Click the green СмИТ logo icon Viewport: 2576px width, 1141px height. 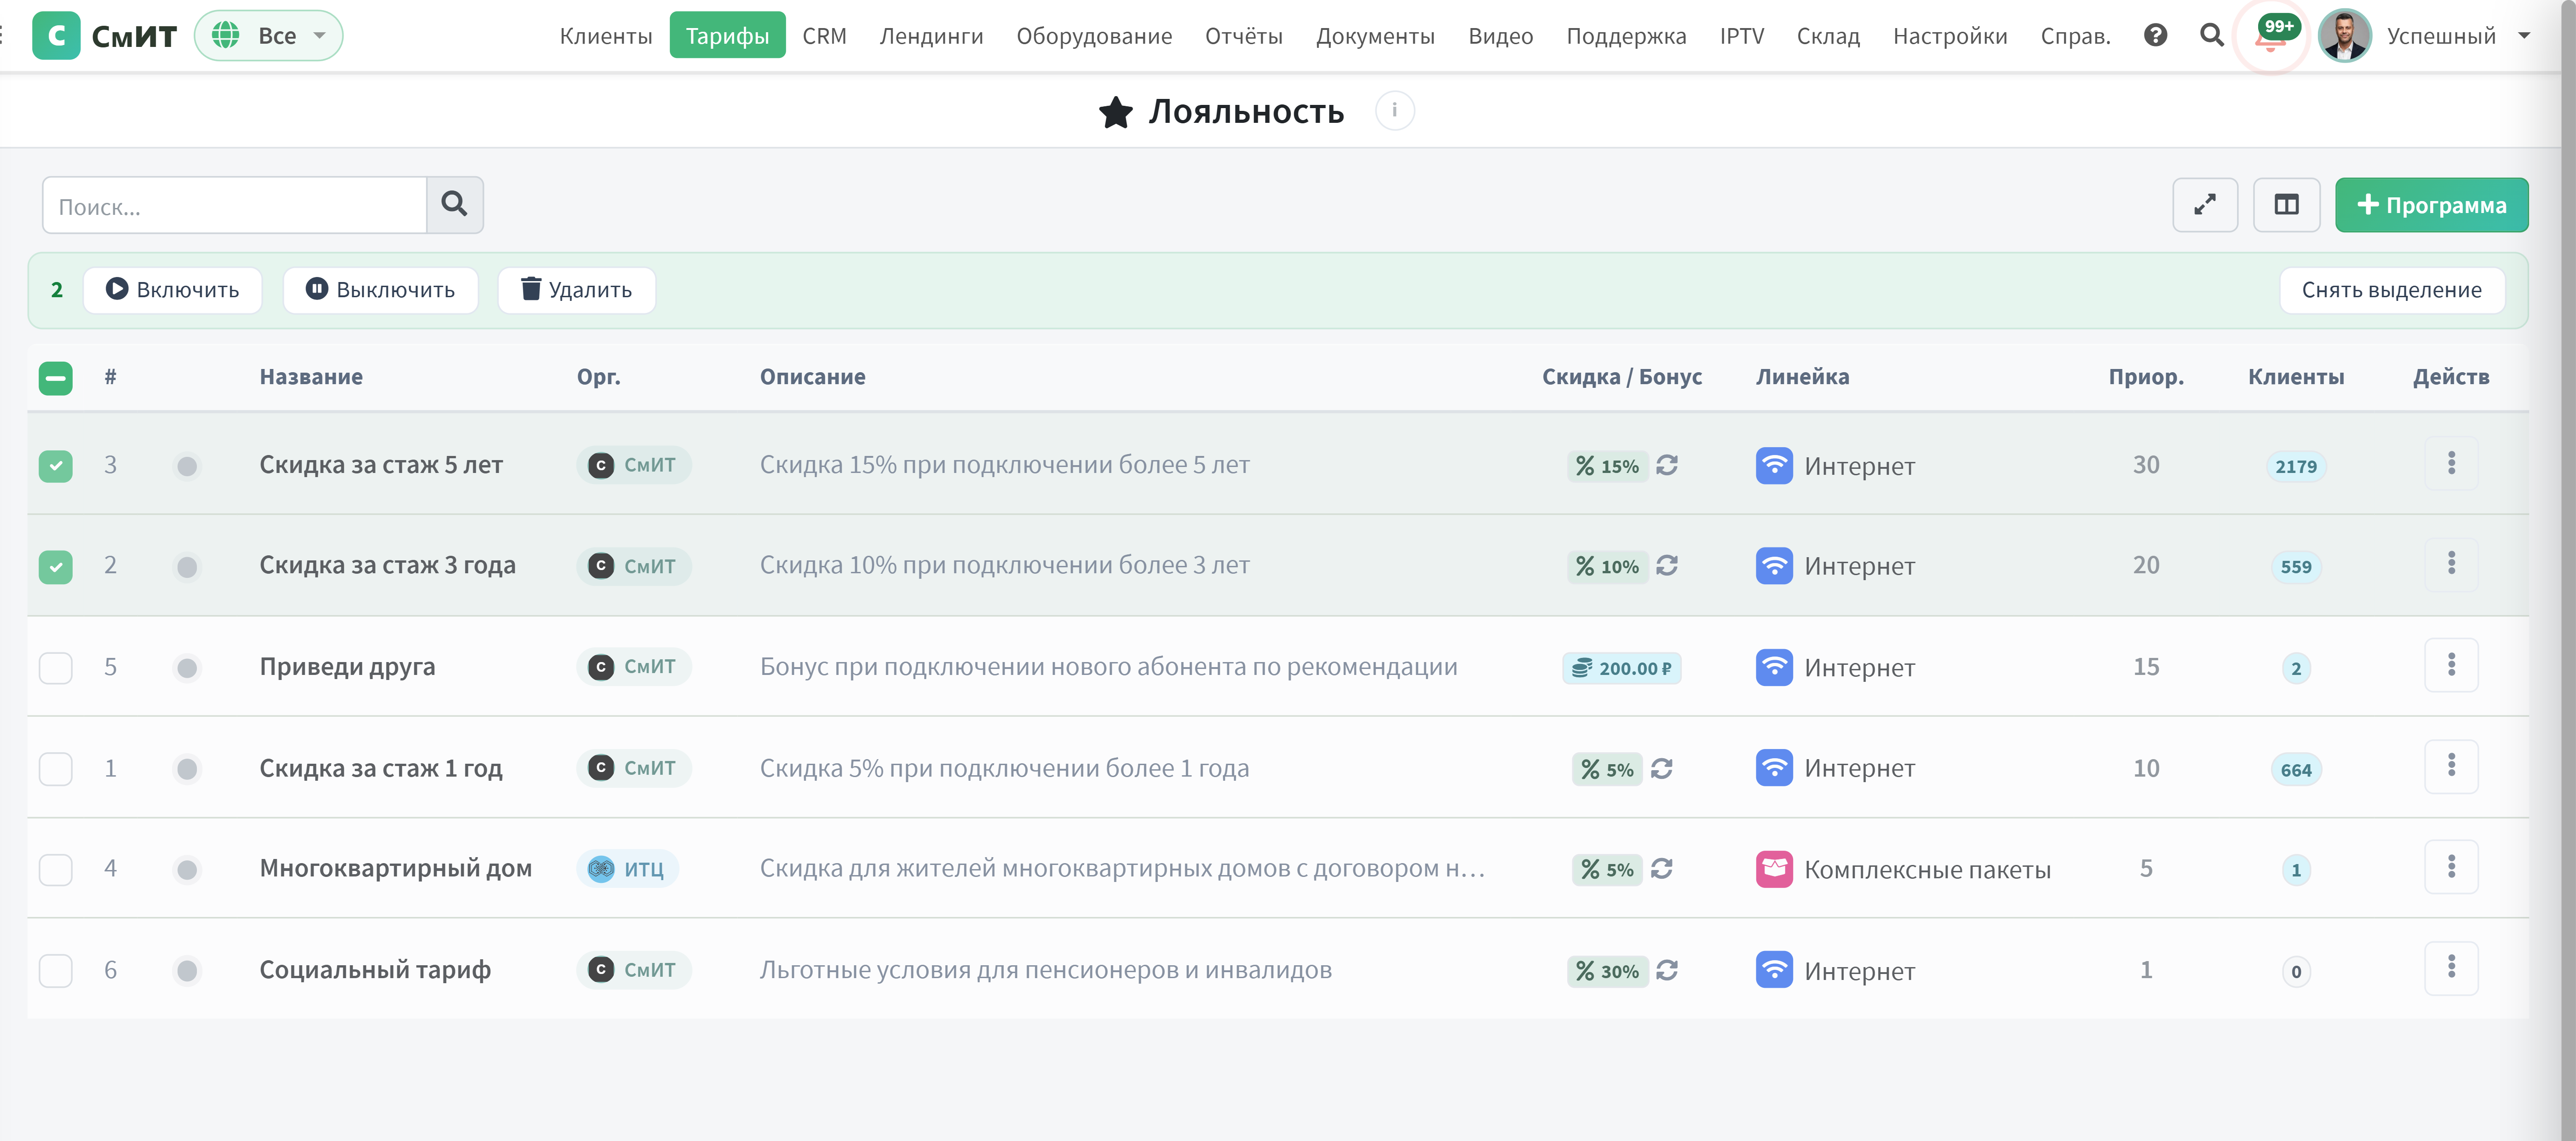coord(56,36)
